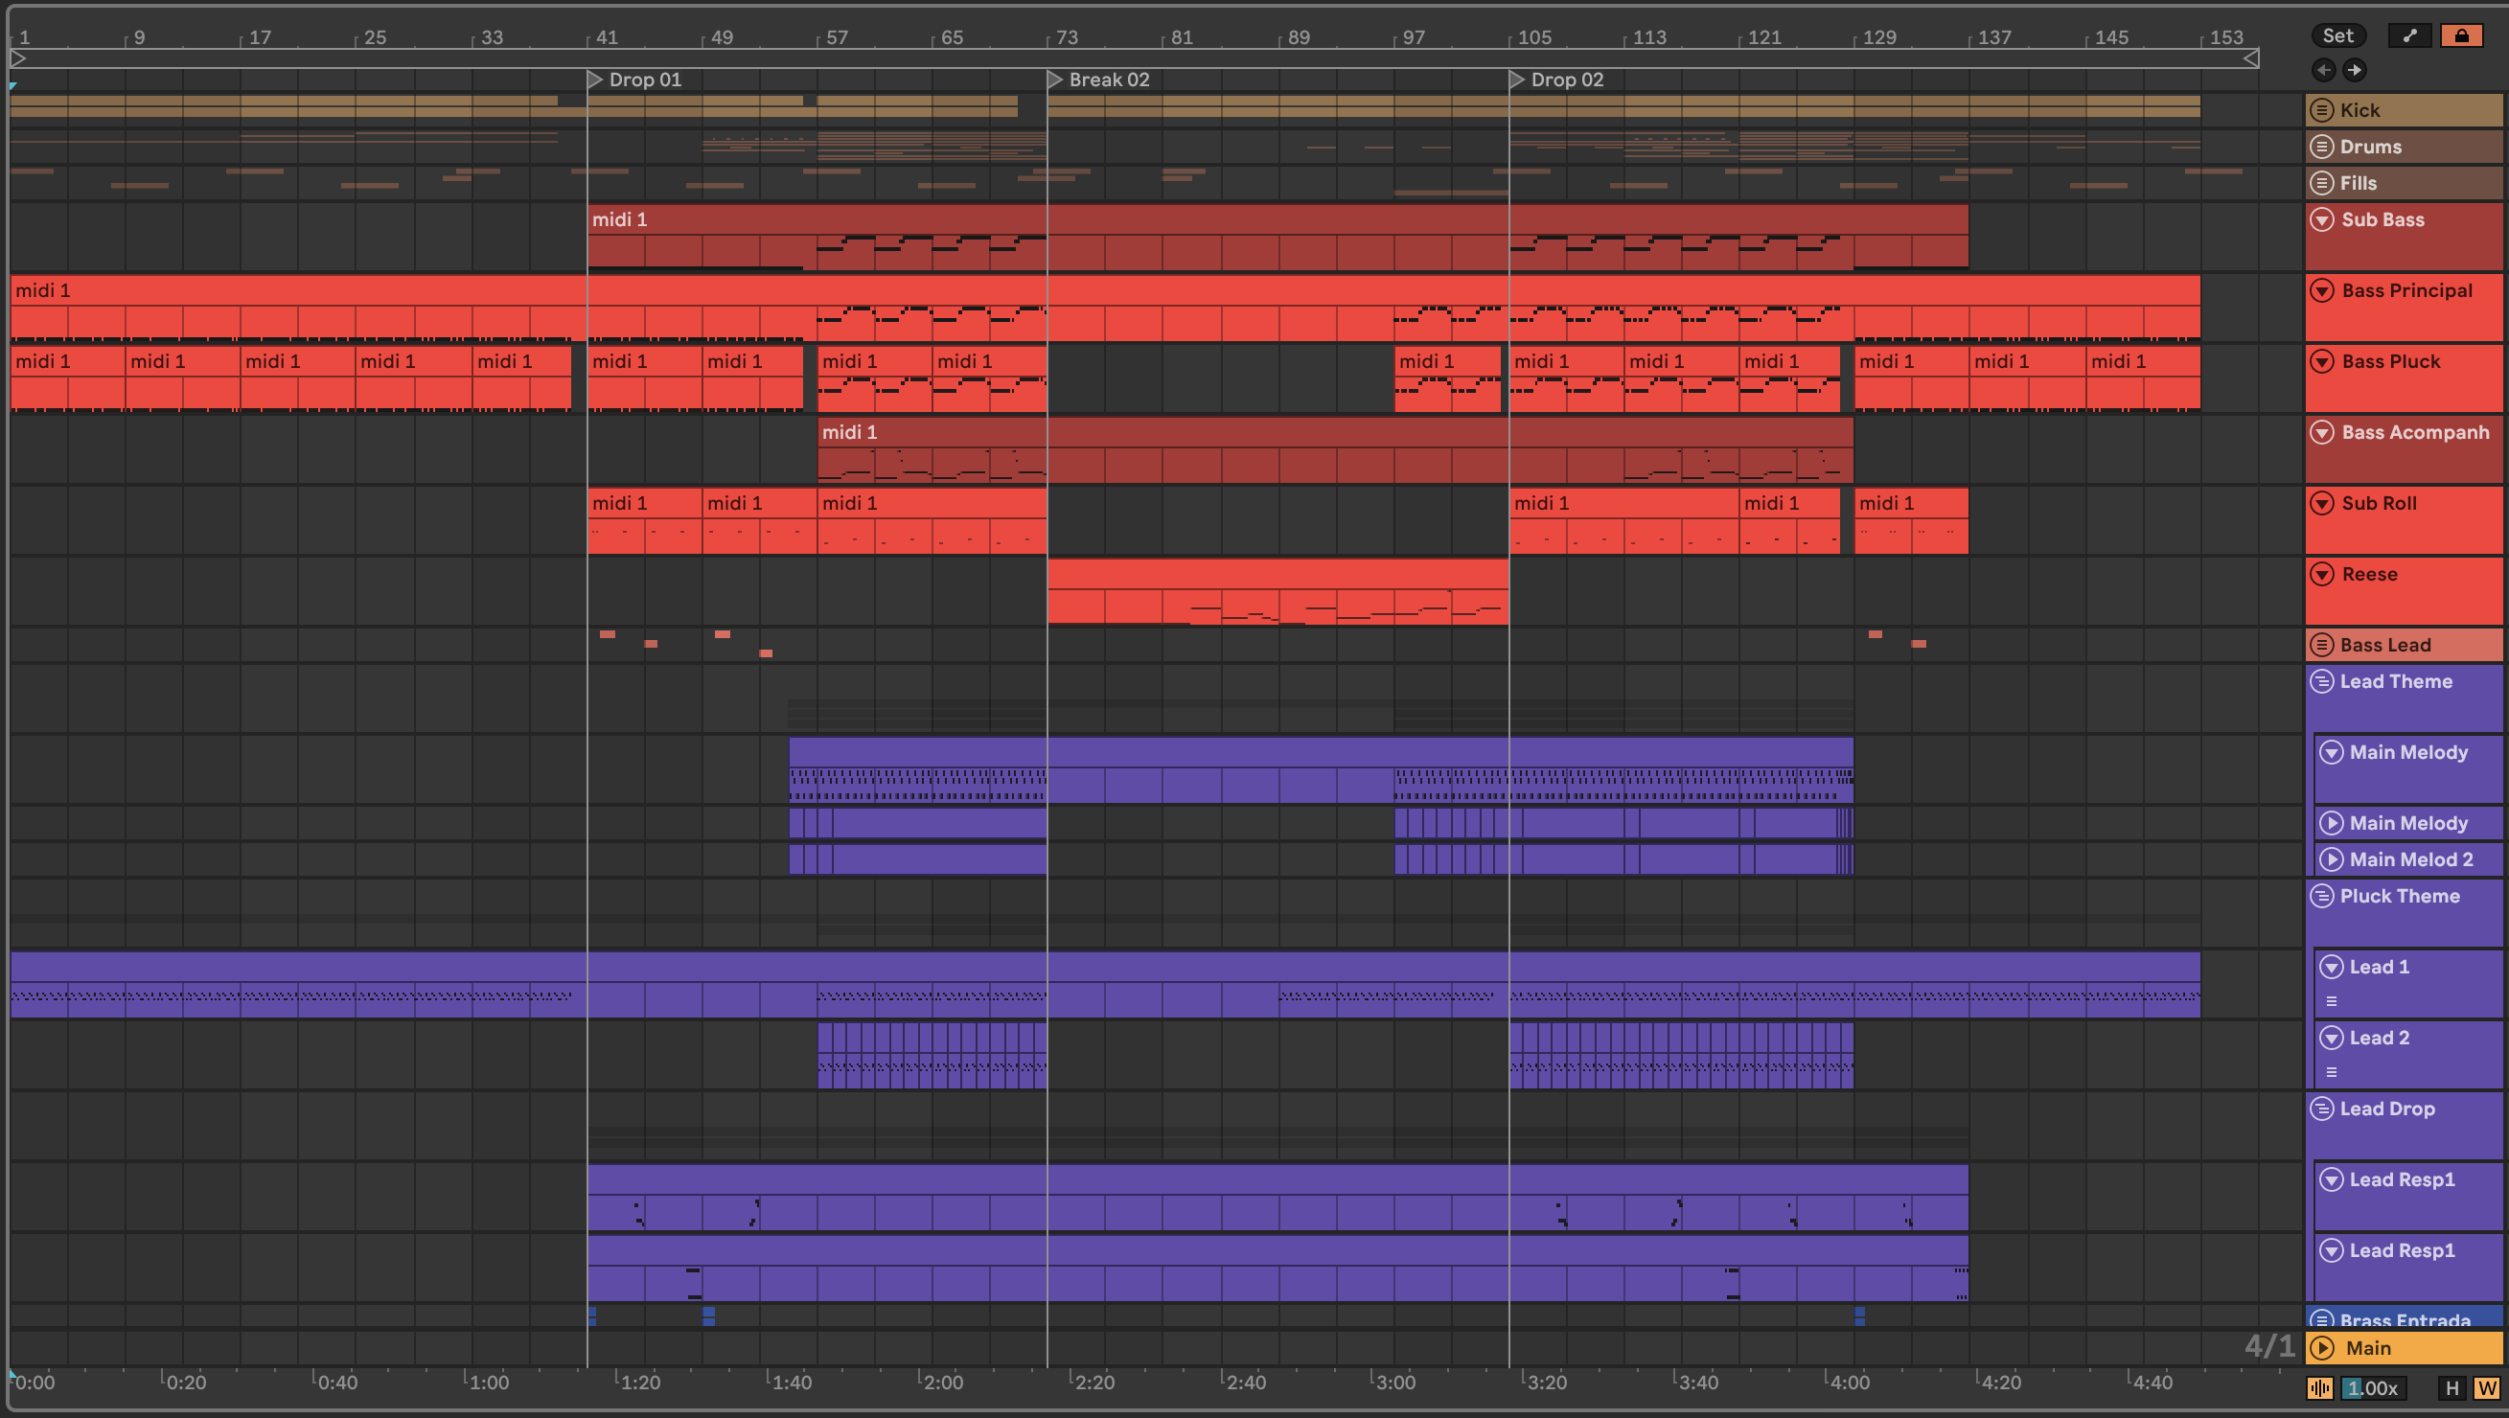
Task: Click the Fills group track circle icon
Action: [x=2322, y=183]
